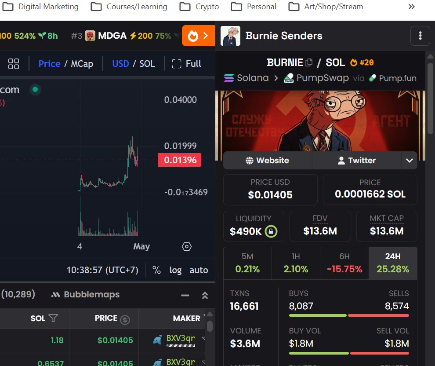Image resolution: width=435 pixels, height=366 pixels.
Task: Switch chart to MCap mode
Action: point(82,64)
